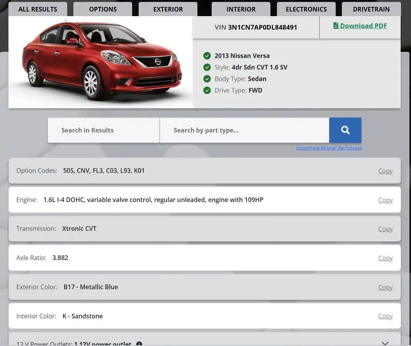Click the blue magnifier search button
Viewport: 411px width, 346px height.
[345, 130]
